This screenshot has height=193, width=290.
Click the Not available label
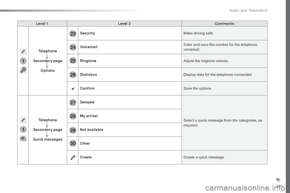(92, 130)
